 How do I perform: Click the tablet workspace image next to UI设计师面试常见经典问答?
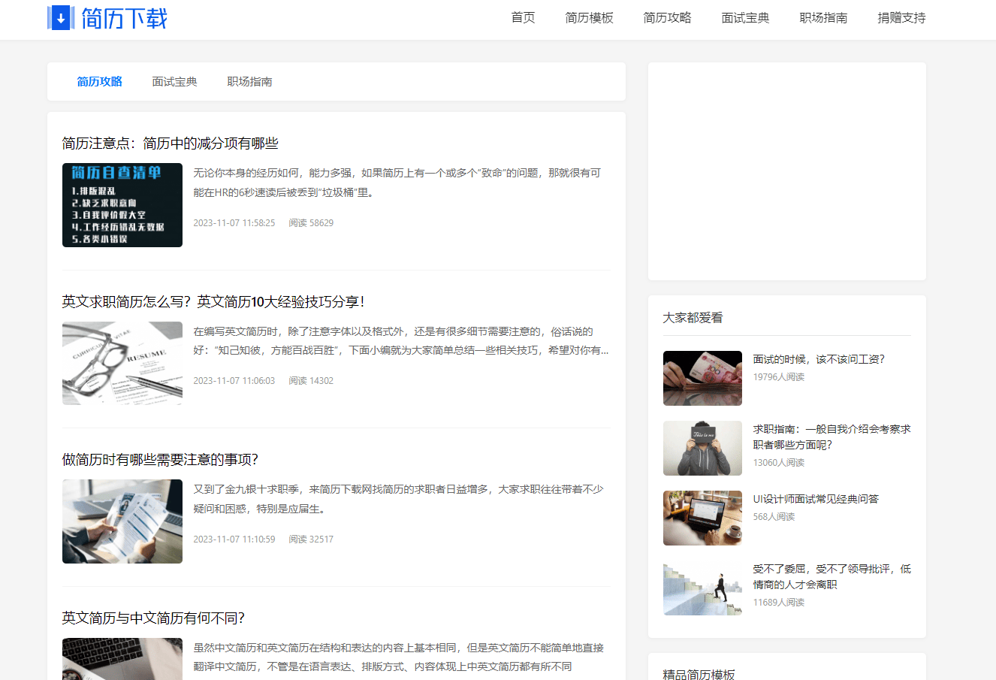tap(702, 518)
